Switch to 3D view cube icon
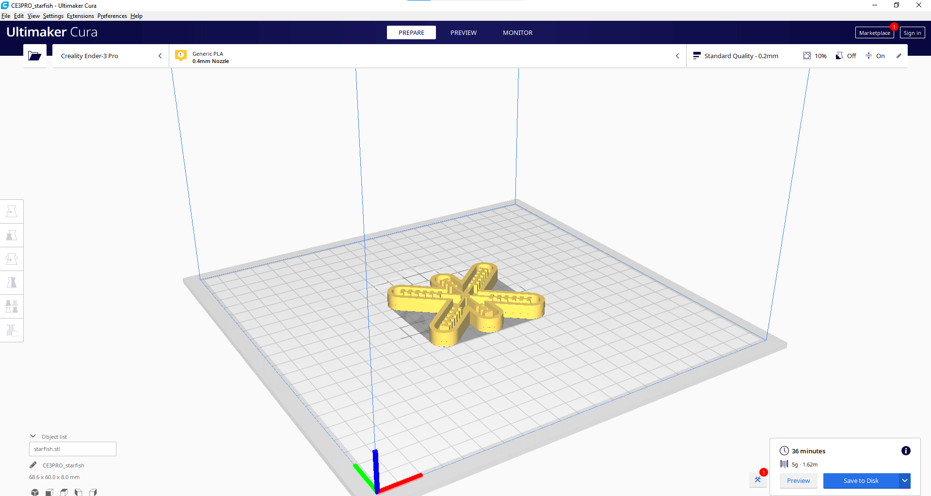 pos(35,492)
